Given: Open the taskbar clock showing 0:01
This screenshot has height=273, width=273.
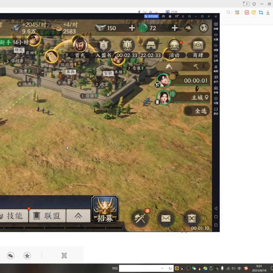Looking at the screenshot, I should tap(259, 268).
